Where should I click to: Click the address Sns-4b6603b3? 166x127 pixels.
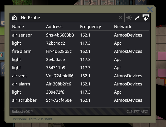[60, 35]
